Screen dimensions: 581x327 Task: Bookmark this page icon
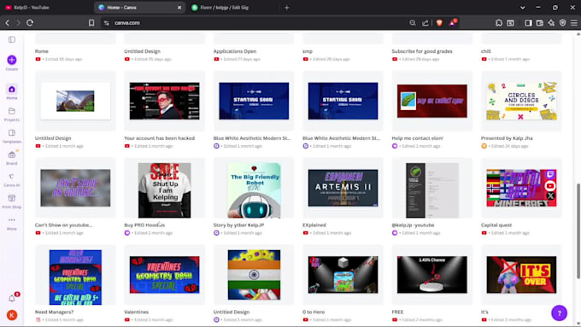[x=91, y=23]
